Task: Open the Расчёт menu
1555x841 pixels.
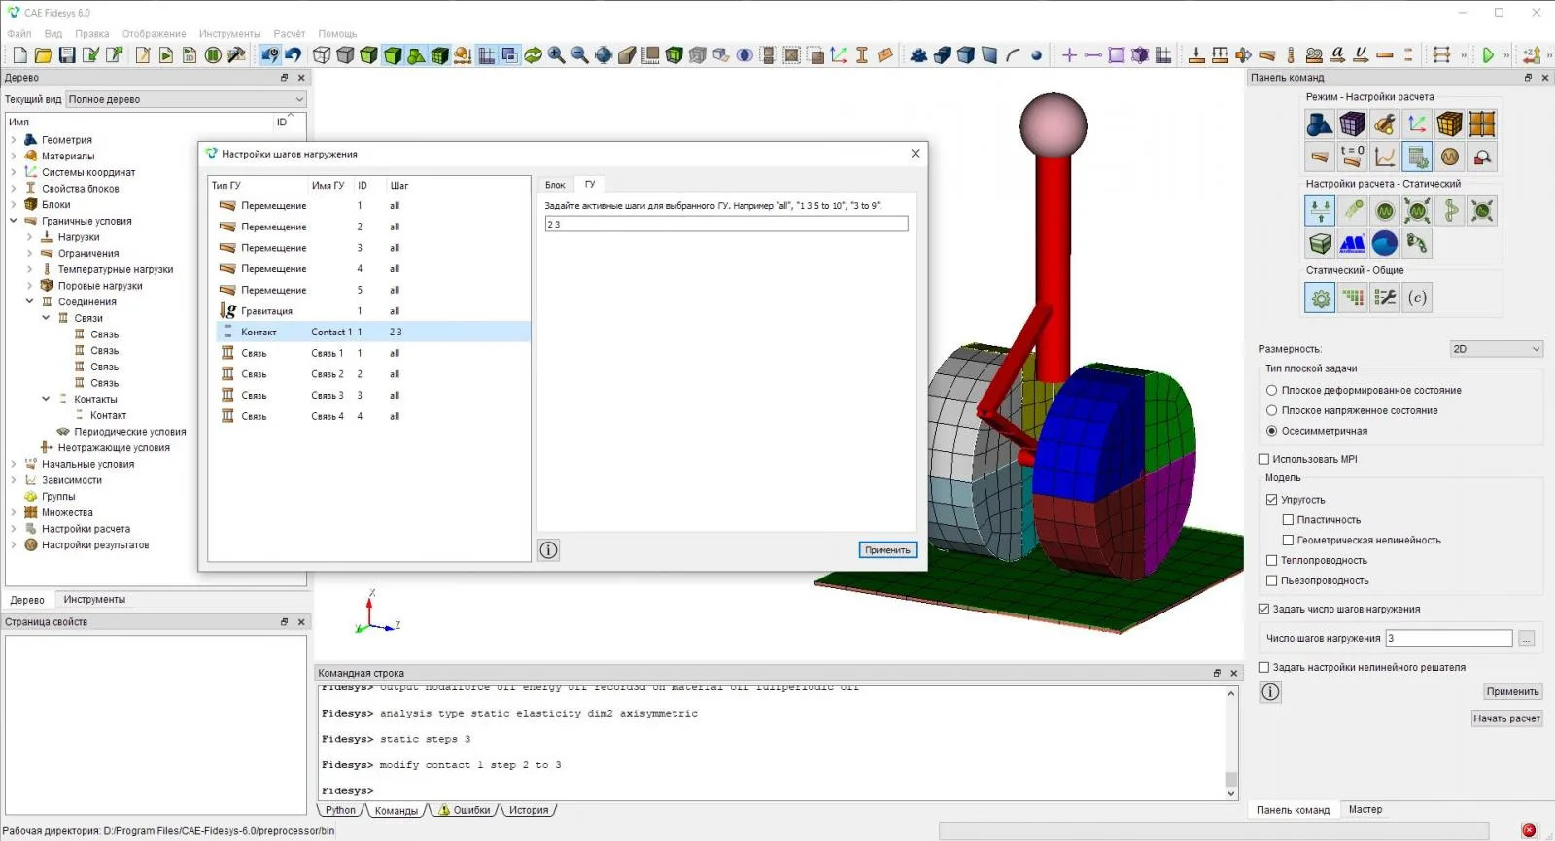Action: click(x=290, y=34)
